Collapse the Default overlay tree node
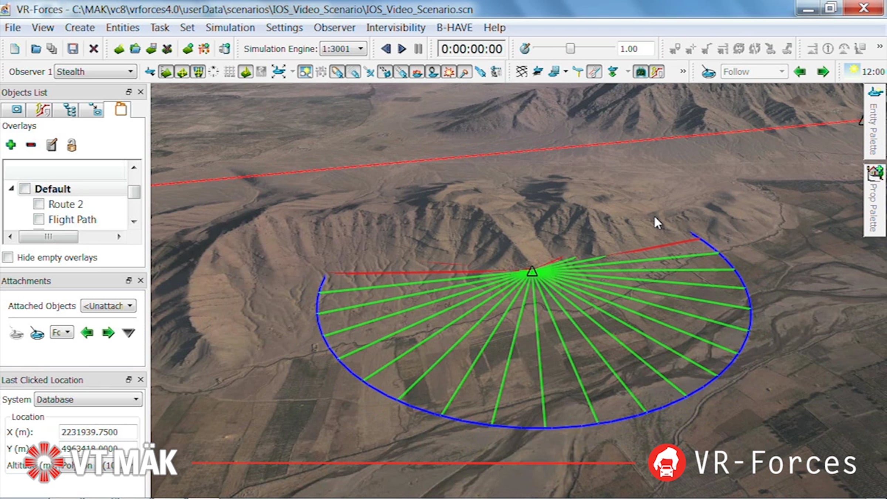 pos(11,189)
